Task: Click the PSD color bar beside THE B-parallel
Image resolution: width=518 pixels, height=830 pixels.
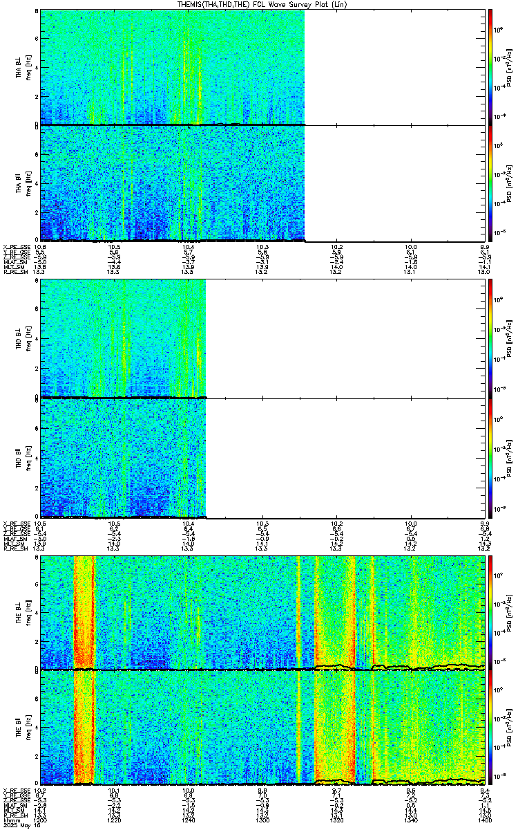Action: 490,728
